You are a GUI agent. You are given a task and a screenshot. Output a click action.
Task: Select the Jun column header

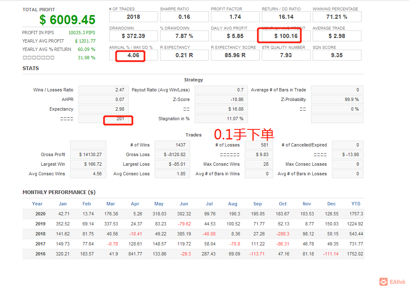tap(184, 204)
